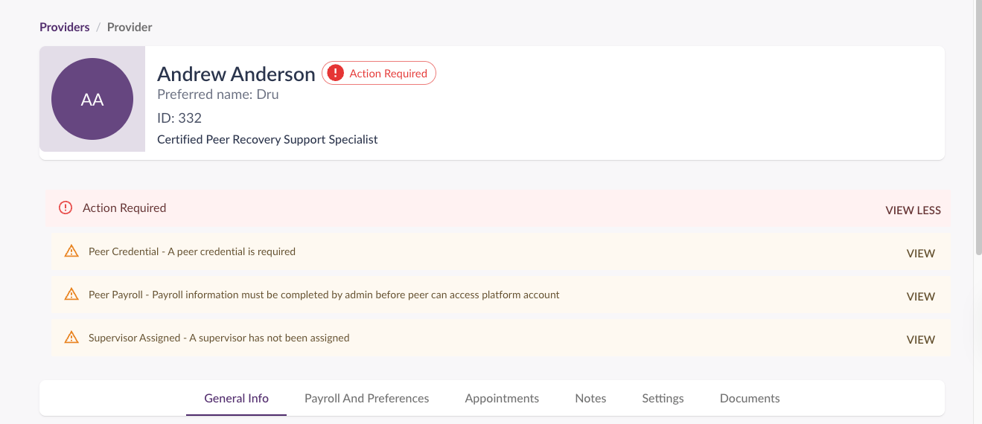Screen dimensions: 982x424
Task: Switch to the Documents tab
Action: pos(750,398)
